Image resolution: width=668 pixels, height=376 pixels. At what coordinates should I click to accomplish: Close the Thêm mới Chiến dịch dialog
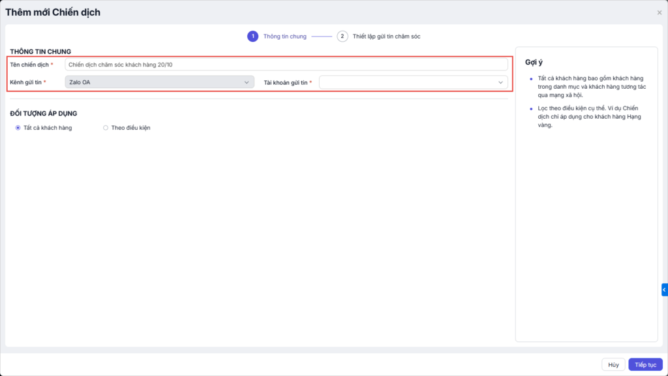tap(660, 12)
